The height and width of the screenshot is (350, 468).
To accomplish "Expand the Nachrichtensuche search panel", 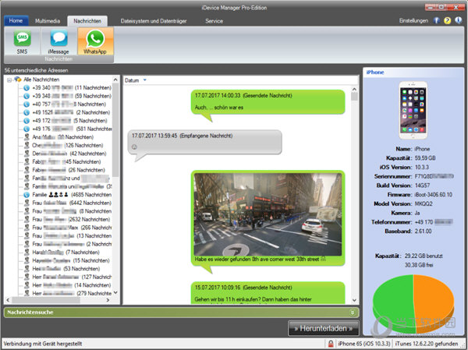I will [353, 313].
